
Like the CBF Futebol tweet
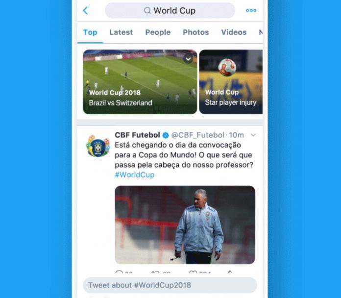pos(193,272)
